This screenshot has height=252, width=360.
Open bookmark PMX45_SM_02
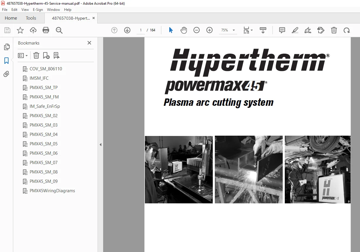(43, 116)
